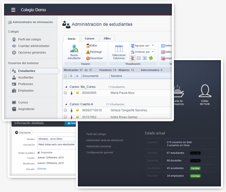Click Administrador de información icon
Viewport: 226px width, 192px height.
[10, 22]
